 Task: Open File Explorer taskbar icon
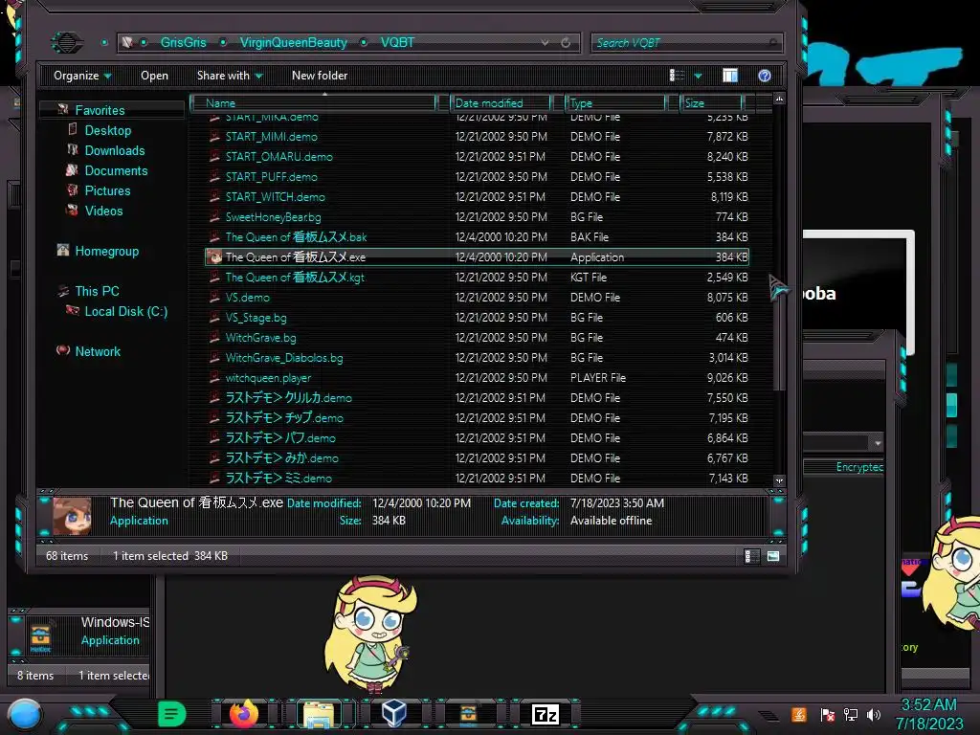319,714
